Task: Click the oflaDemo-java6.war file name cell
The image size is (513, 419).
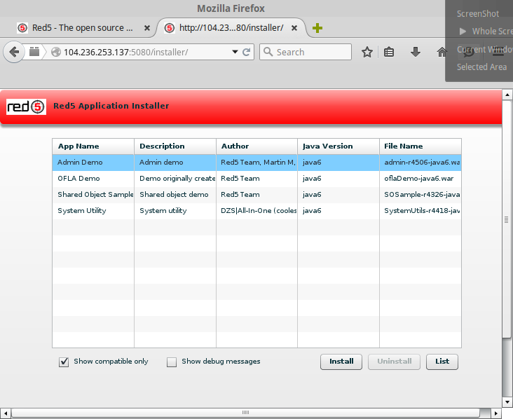Action: tap(420, 179)
